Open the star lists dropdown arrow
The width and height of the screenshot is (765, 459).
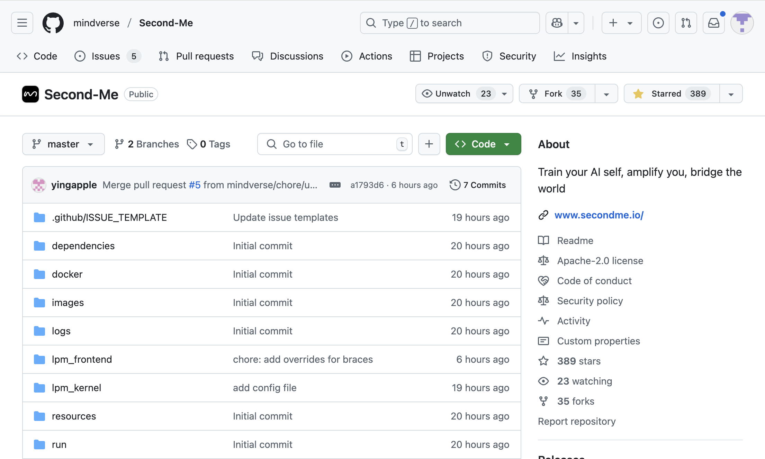pos(731,94)
